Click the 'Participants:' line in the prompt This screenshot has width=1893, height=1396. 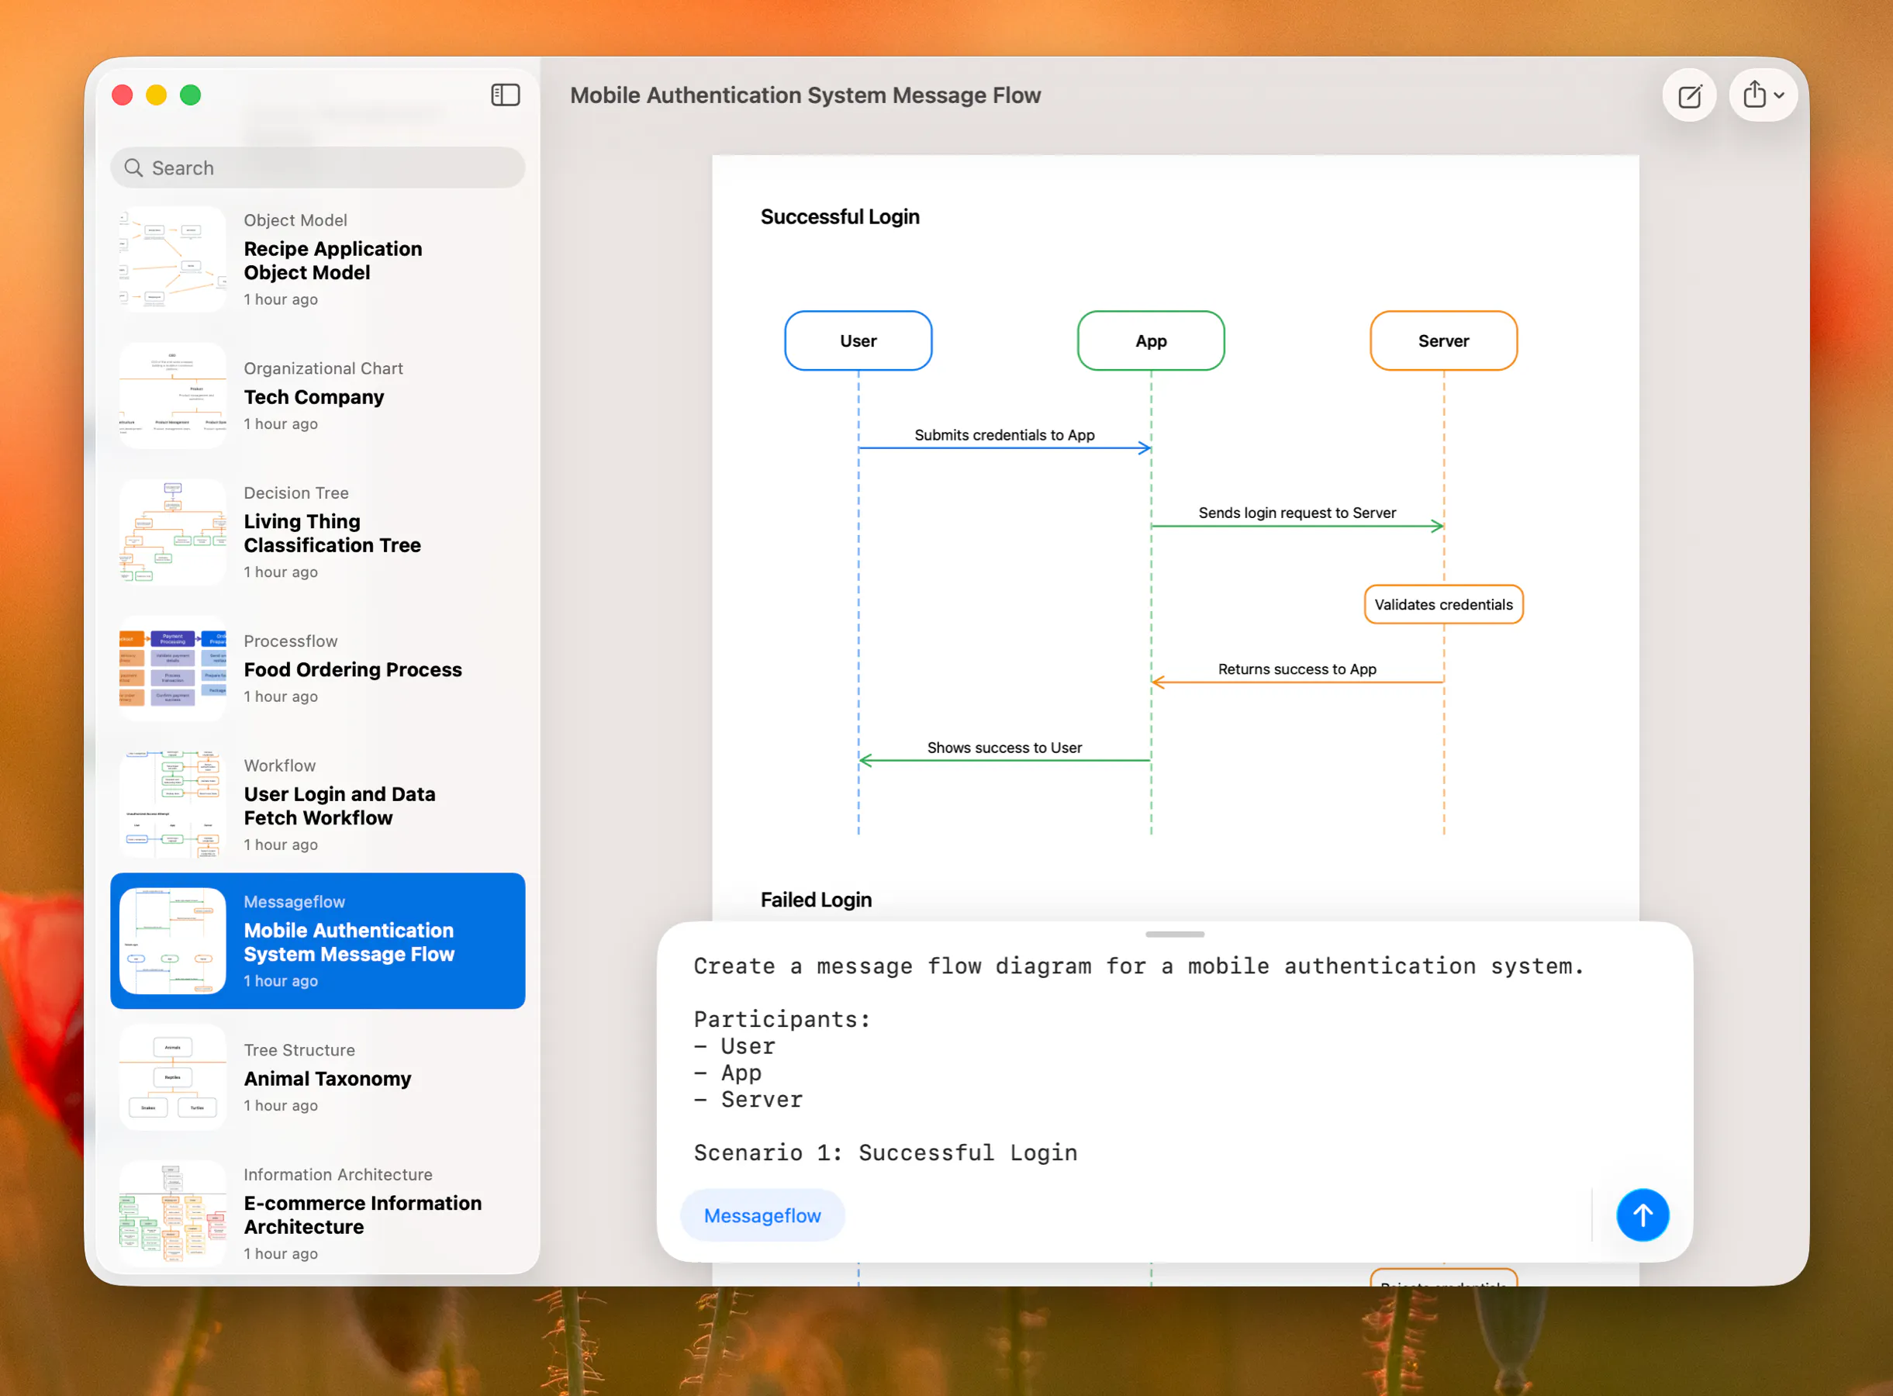point(782,1019)
